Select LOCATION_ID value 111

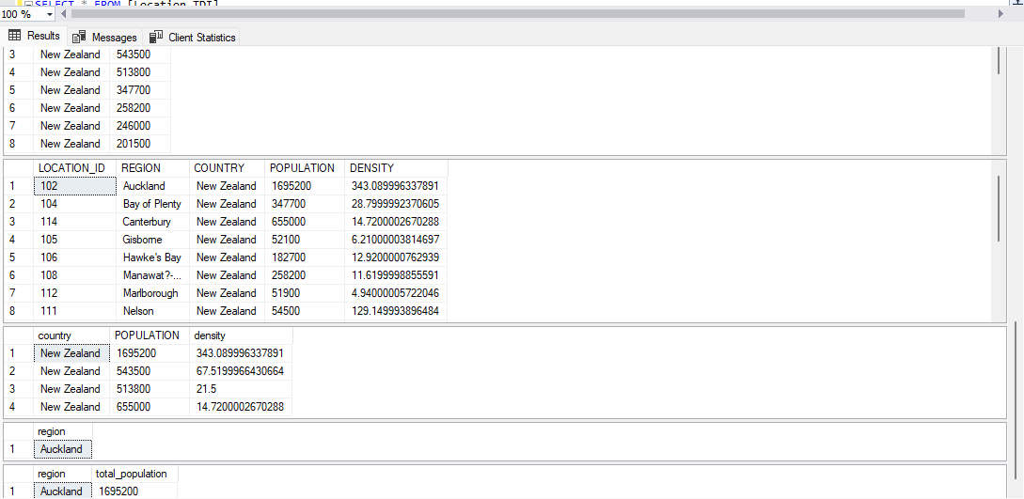[74, 311]
